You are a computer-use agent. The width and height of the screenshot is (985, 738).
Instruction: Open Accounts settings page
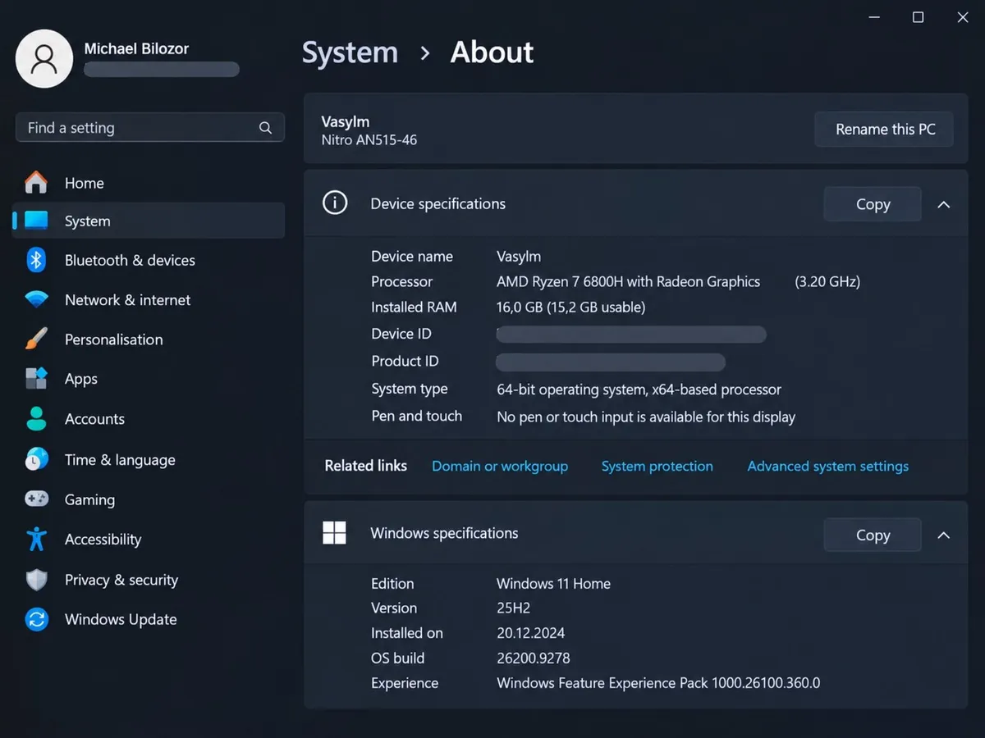point(149,418)
